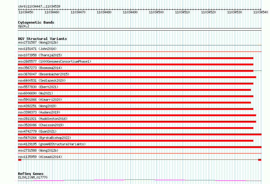Open the DGV Structural Variants track title
The width and height of the screenshot is (270, 184).
coord(42,39)
